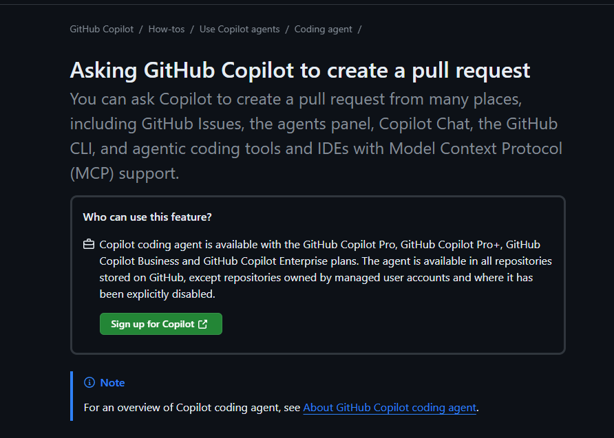Click the phrase "been explicitly disabled"
Screen dimensions: 614x438
click(x=158, y=294)
